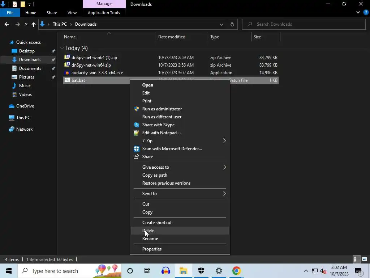The width and height of the screenshot is (370, 278).
Task: Open Music folder in sidebar
Action: tap(25, 85)
